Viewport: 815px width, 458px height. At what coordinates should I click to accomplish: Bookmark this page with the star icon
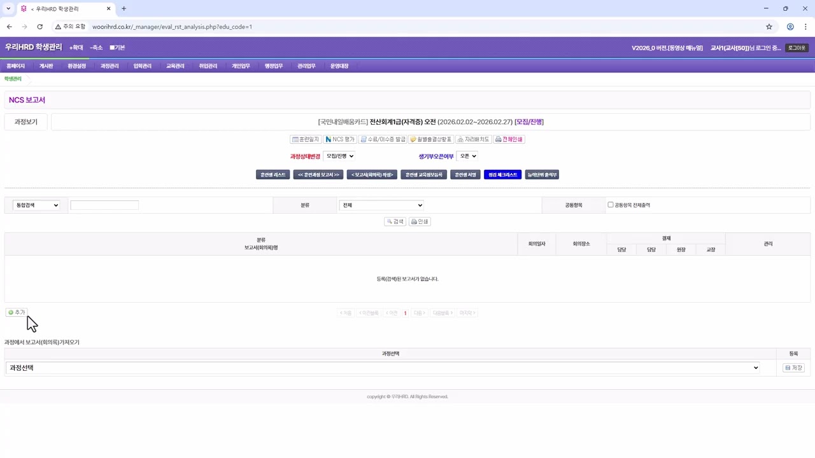(769, 27)
